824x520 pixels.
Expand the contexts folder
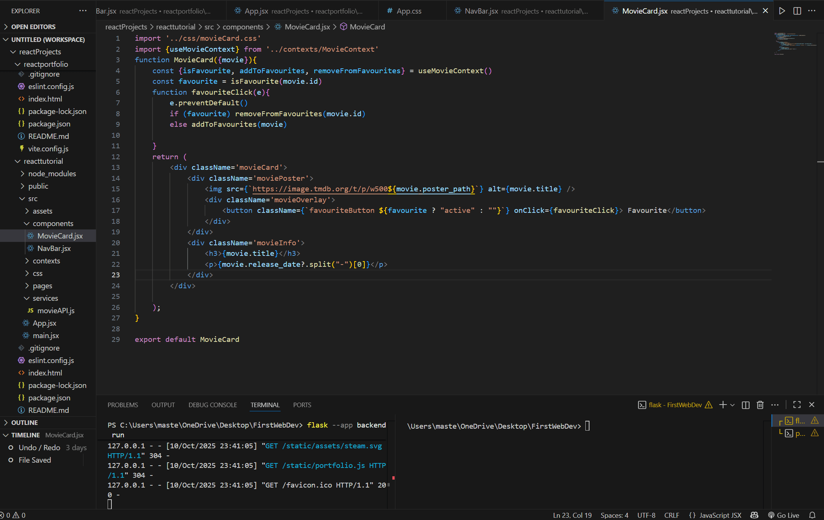tap(48, 261)
